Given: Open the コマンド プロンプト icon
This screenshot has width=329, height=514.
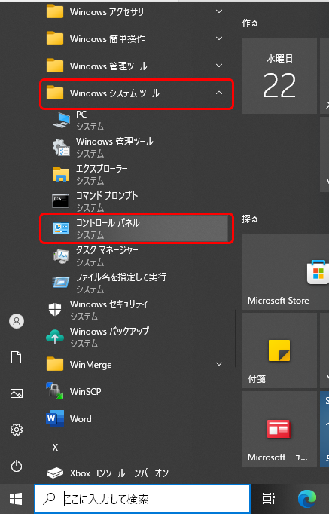Looking at the screenshot, I should 60,201.
